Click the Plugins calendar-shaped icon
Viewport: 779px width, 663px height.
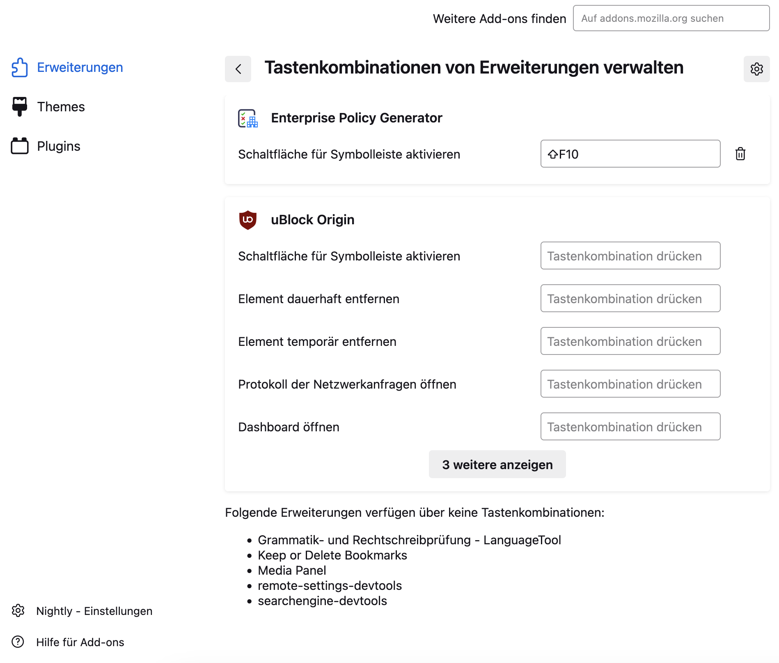(x=20, y=146)
